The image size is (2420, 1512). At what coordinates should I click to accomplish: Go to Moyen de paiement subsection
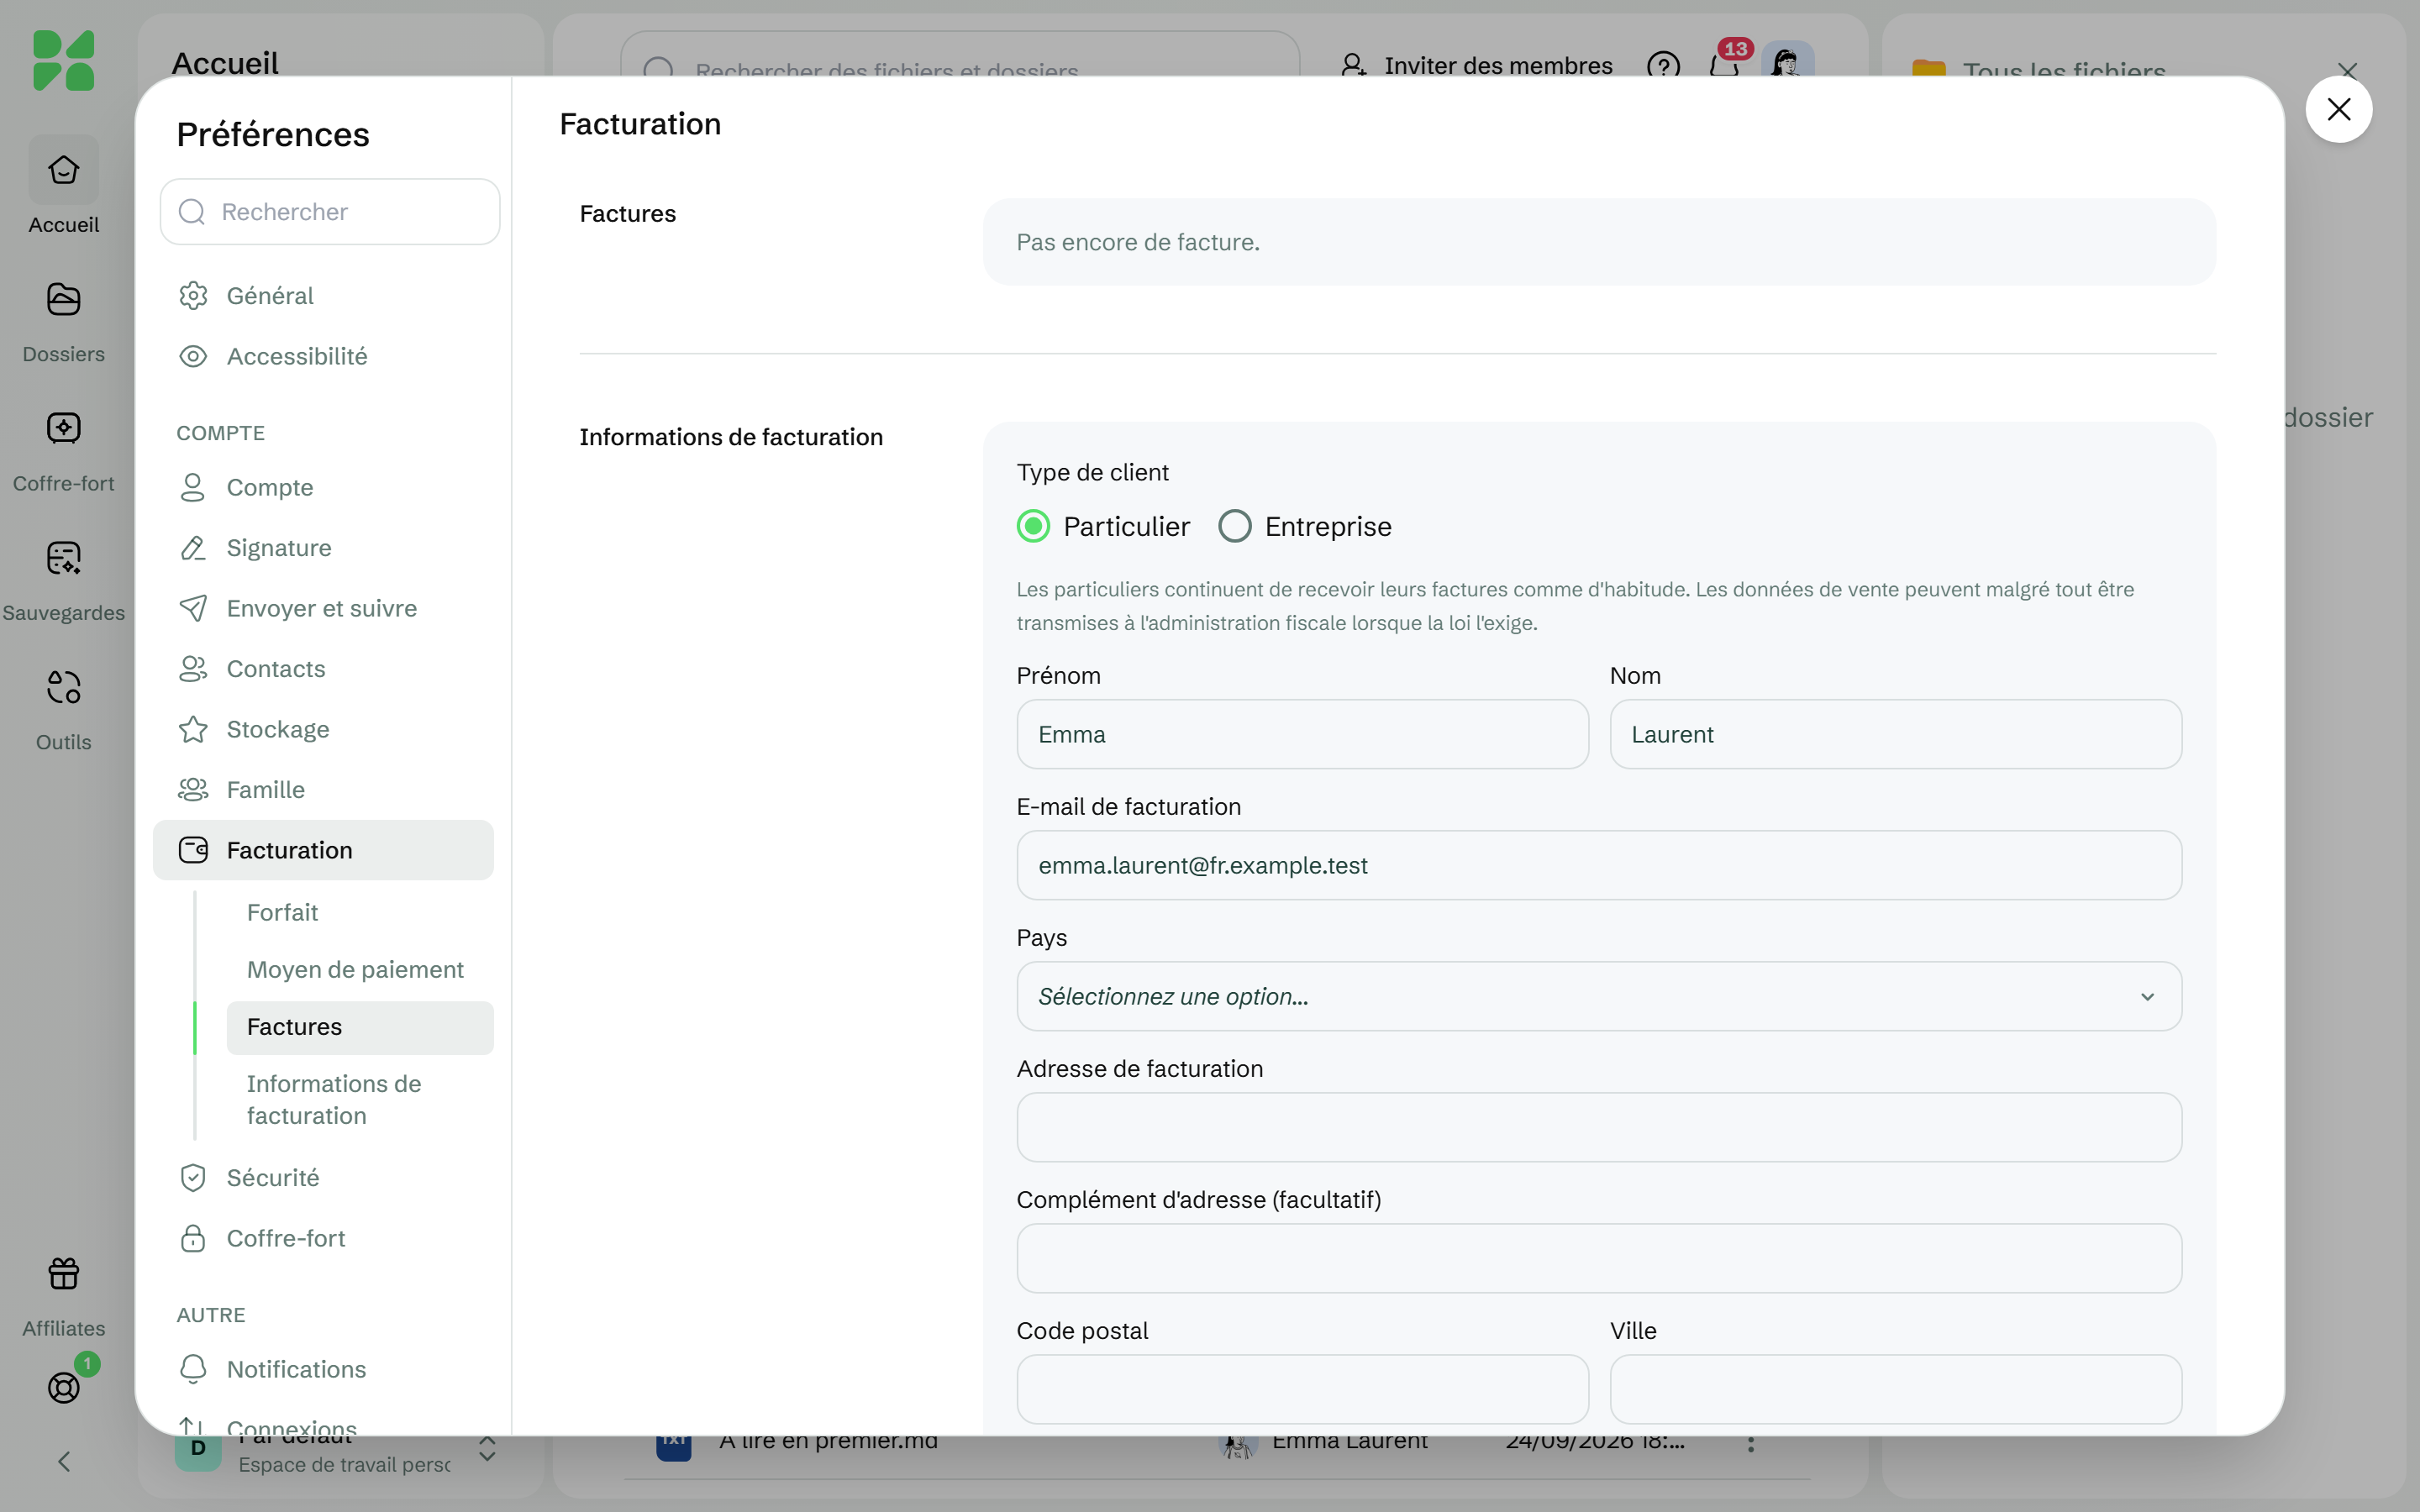(x=355, y=969)
